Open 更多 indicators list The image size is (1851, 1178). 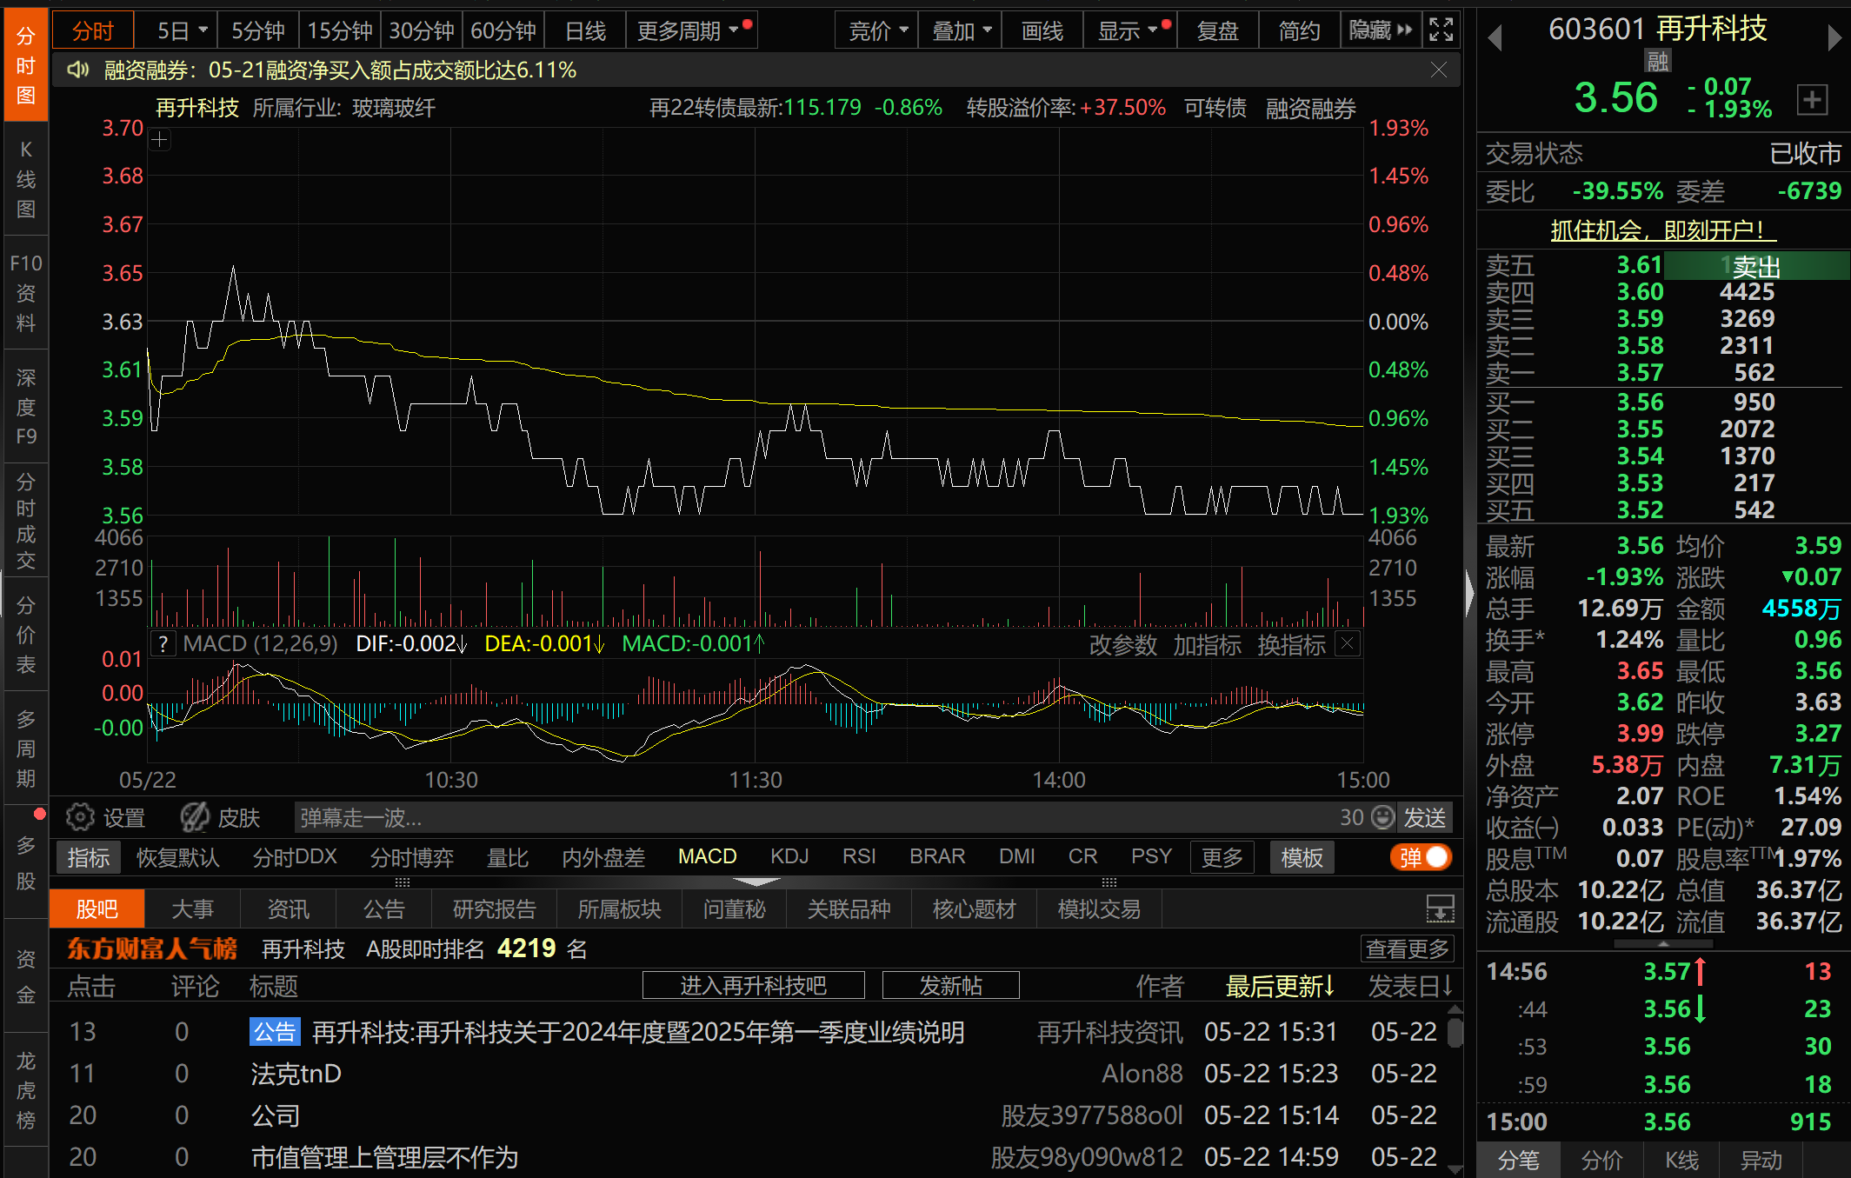[1222, 857]
